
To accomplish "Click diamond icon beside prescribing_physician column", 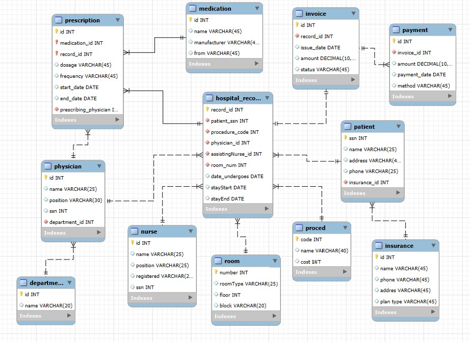I will (57, 109).
